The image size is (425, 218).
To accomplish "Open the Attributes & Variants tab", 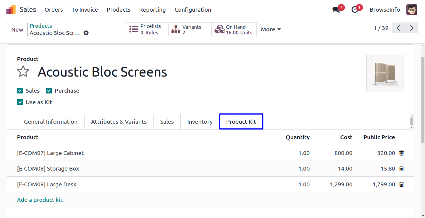I will [119, 122].
